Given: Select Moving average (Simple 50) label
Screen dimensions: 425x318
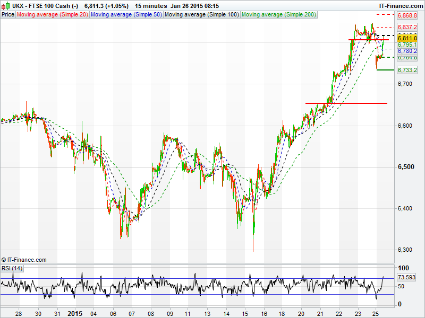Looking at the screenshot, I should [x=126, y=15].
